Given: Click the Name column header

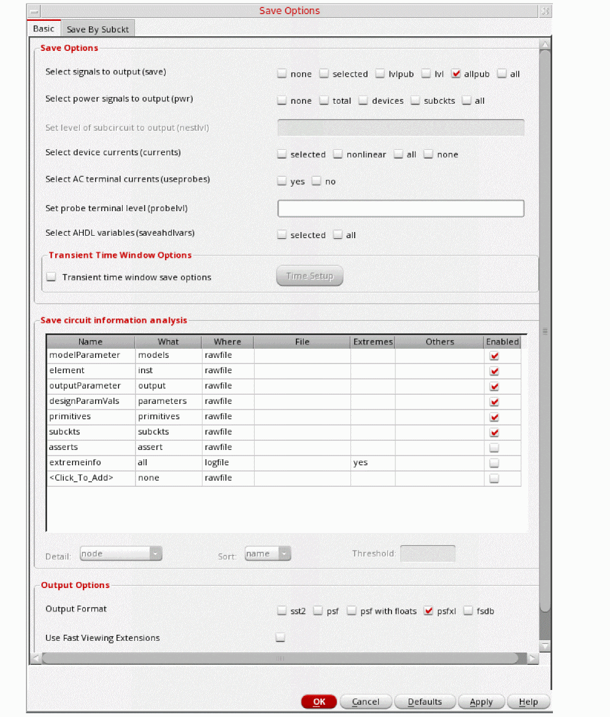Looking at the screenshot, I should (x=91, y=341).
